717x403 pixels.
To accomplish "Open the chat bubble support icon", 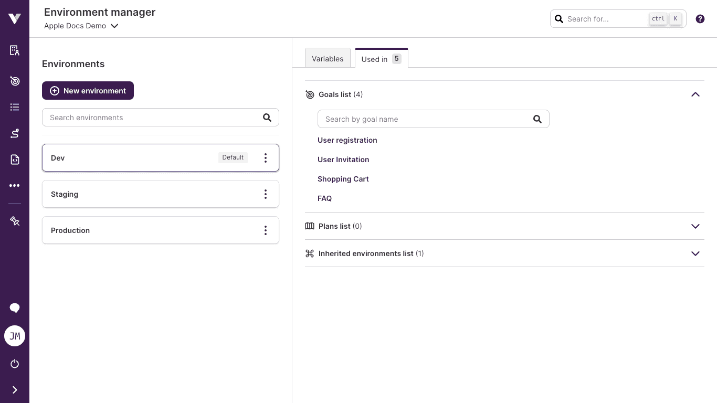I will (15, 308).
